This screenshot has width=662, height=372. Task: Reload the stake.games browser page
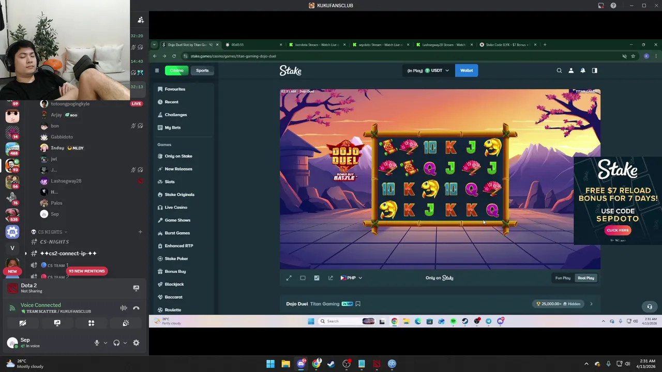pyautogui.click(x=174, y=56)
